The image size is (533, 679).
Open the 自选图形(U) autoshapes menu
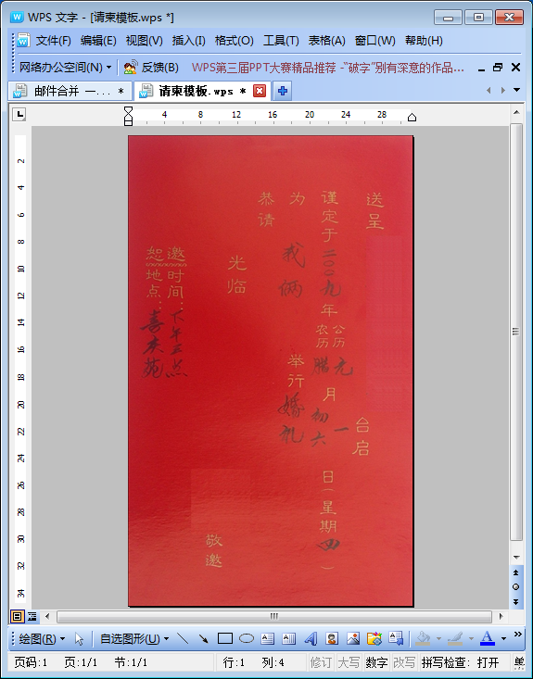134,639
